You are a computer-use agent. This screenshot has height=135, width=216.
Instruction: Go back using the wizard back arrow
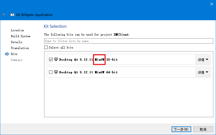pos(4,14)
